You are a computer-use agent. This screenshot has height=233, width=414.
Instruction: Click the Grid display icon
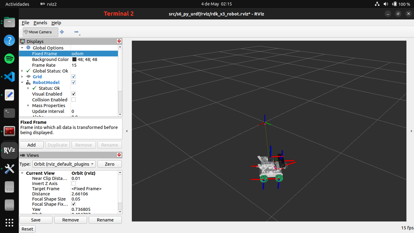[x=28, y=76]
